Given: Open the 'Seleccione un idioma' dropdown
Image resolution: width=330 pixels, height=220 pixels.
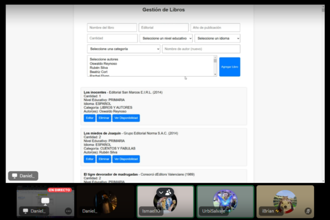Looking at the screenshot, I should point(217,39).
